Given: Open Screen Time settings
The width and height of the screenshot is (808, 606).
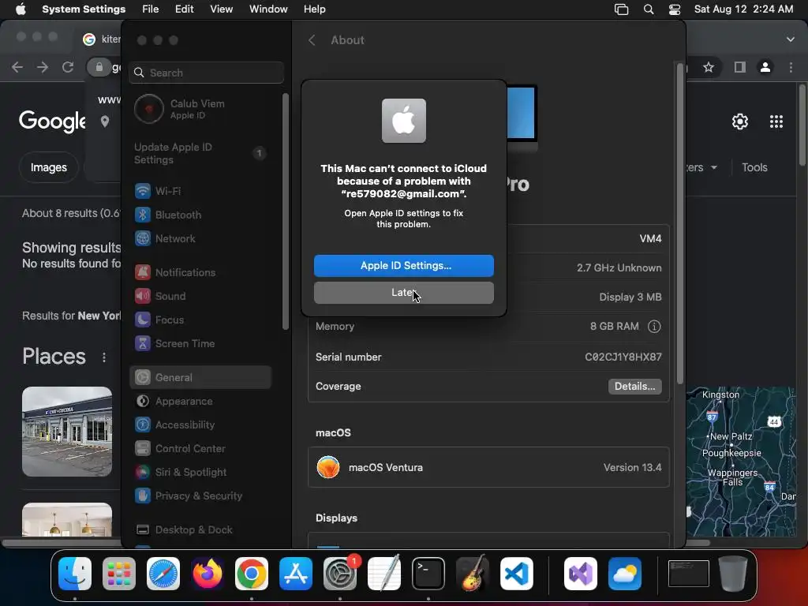Looking at the screenshot, I should tap(201, 344).
